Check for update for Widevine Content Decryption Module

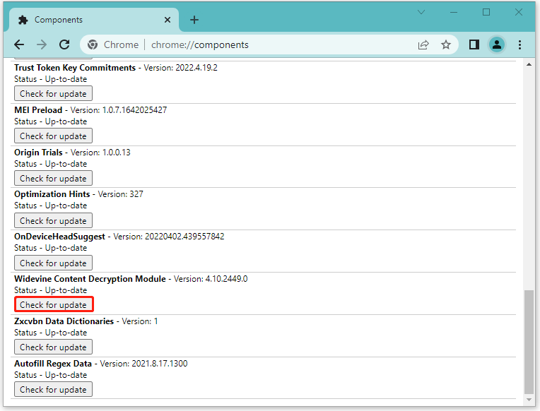click(x=54, y=304)
